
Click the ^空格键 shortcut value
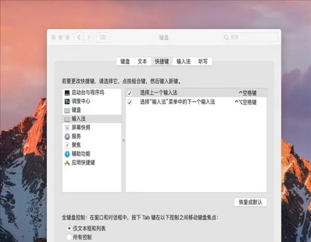[248, 93]
